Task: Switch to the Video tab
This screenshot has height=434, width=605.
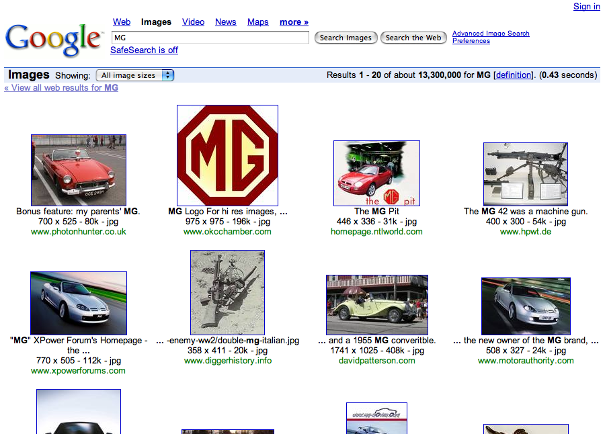Action: pyautogui.click(x=194, y=22)
